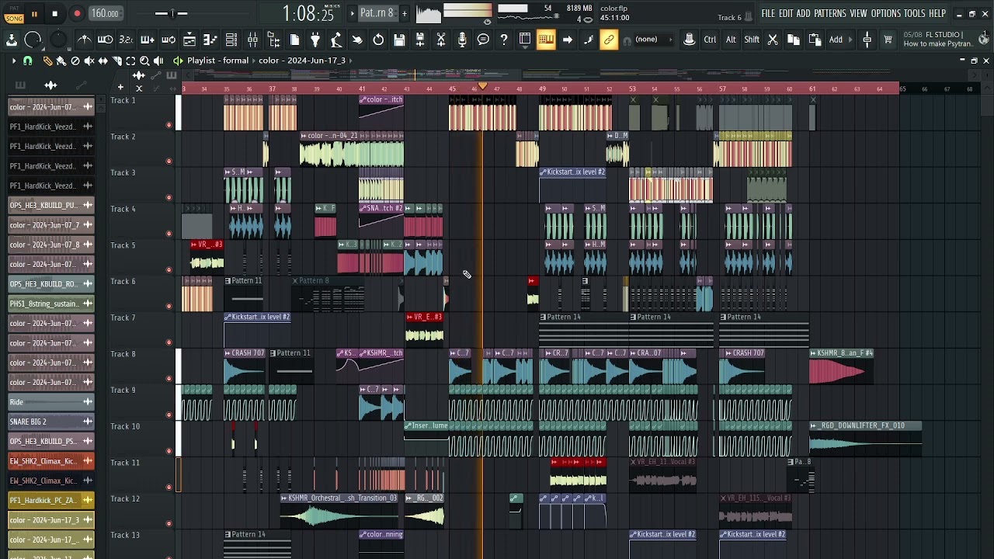Select the playlist Slice tool

[116, 61]
